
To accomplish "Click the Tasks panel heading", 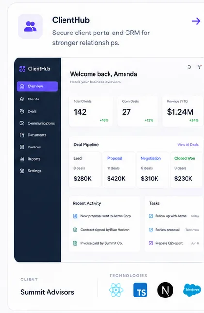I will tap(155, 203).
